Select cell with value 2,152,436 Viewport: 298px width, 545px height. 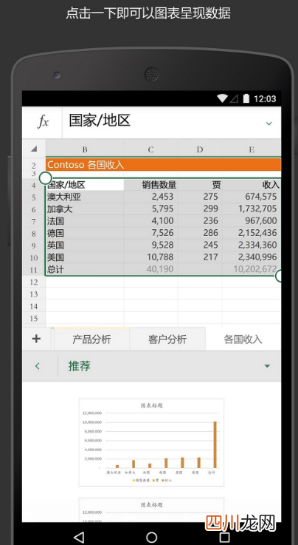point(252,233)
